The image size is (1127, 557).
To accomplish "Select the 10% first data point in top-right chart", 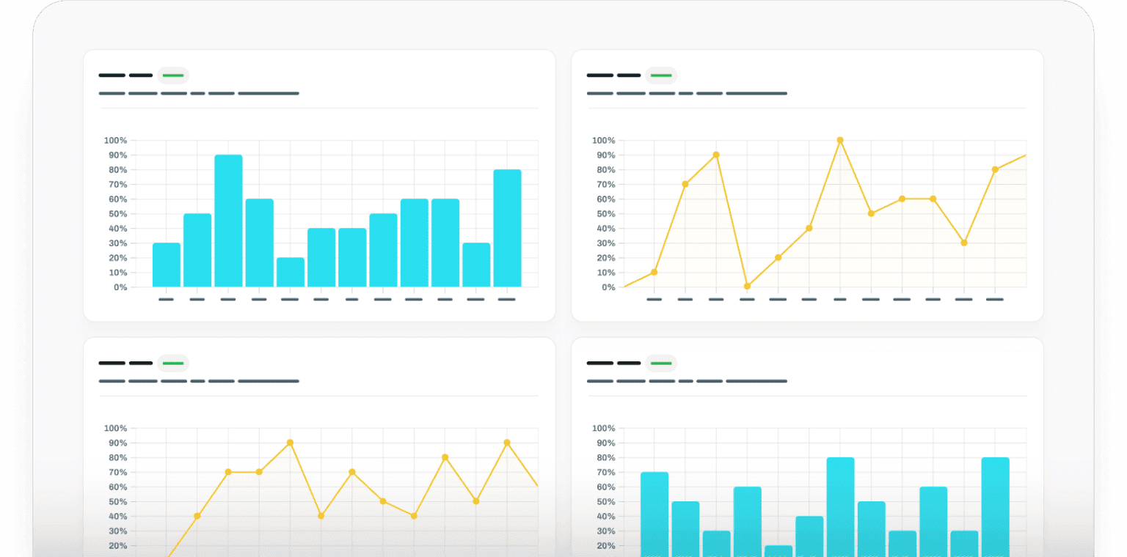I will 654,272.
